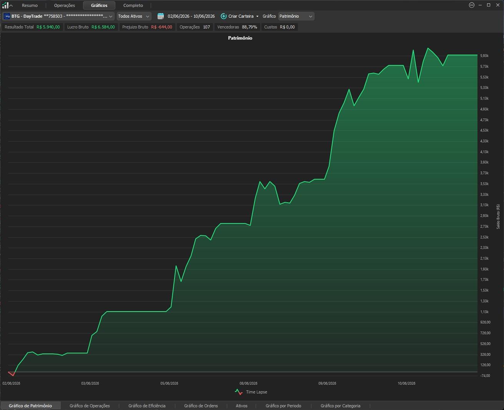Click the bar chart app logo icon
504x410 pixels.
(5, 5)
